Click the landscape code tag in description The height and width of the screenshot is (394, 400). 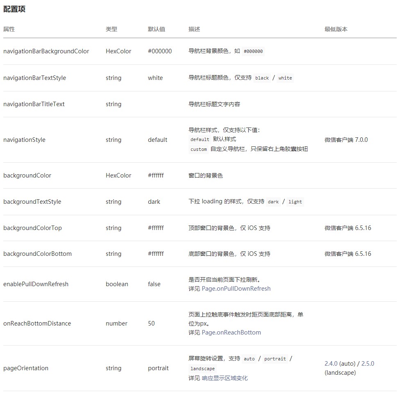pos(202,369)
